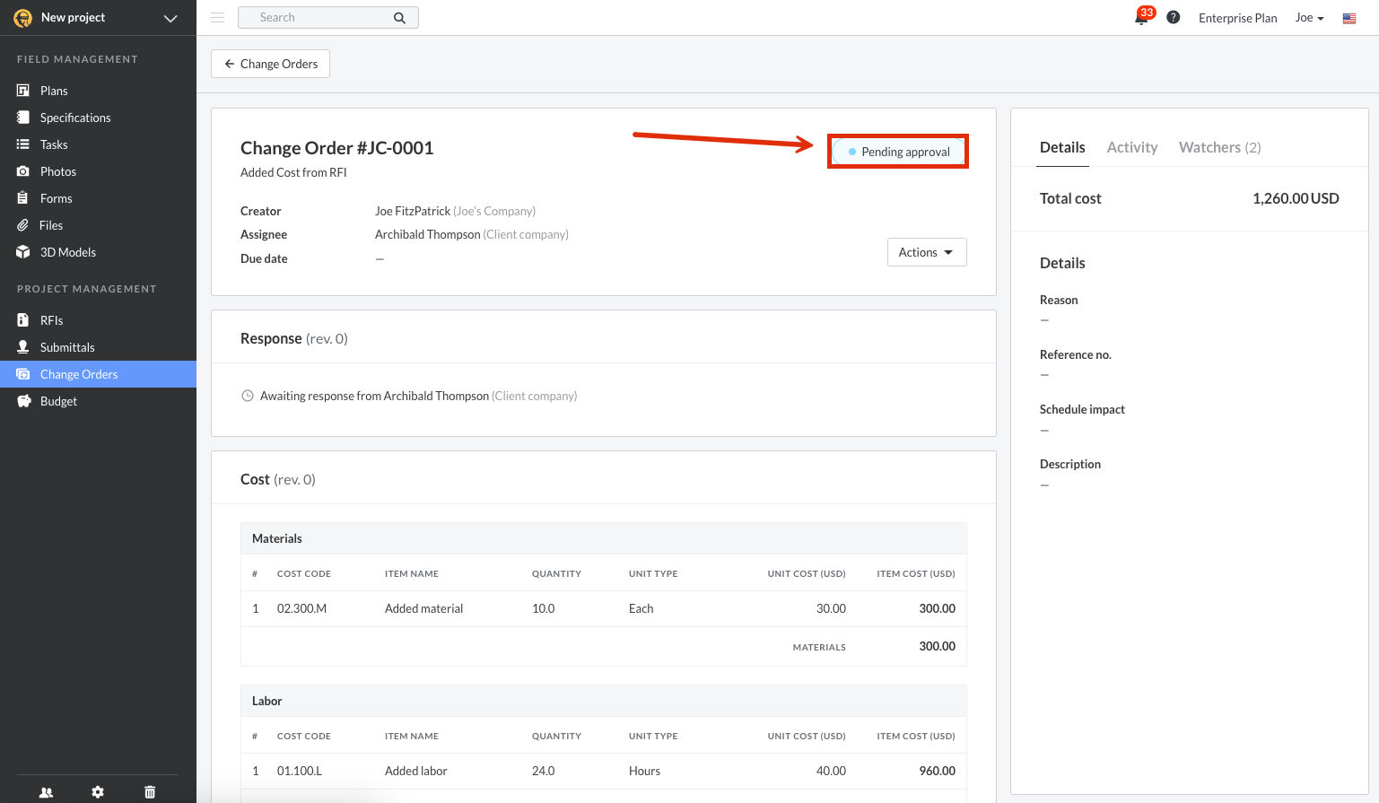
Task: Click the search magnifier icon
Action: [399, 18]
